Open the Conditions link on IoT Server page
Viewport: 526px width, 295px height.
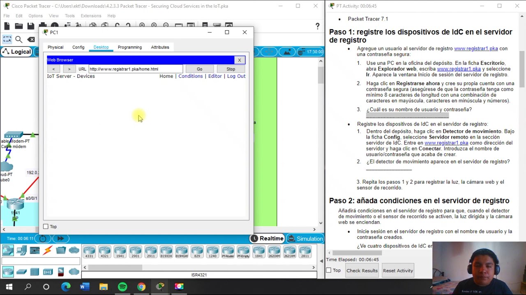click(190, 76)
